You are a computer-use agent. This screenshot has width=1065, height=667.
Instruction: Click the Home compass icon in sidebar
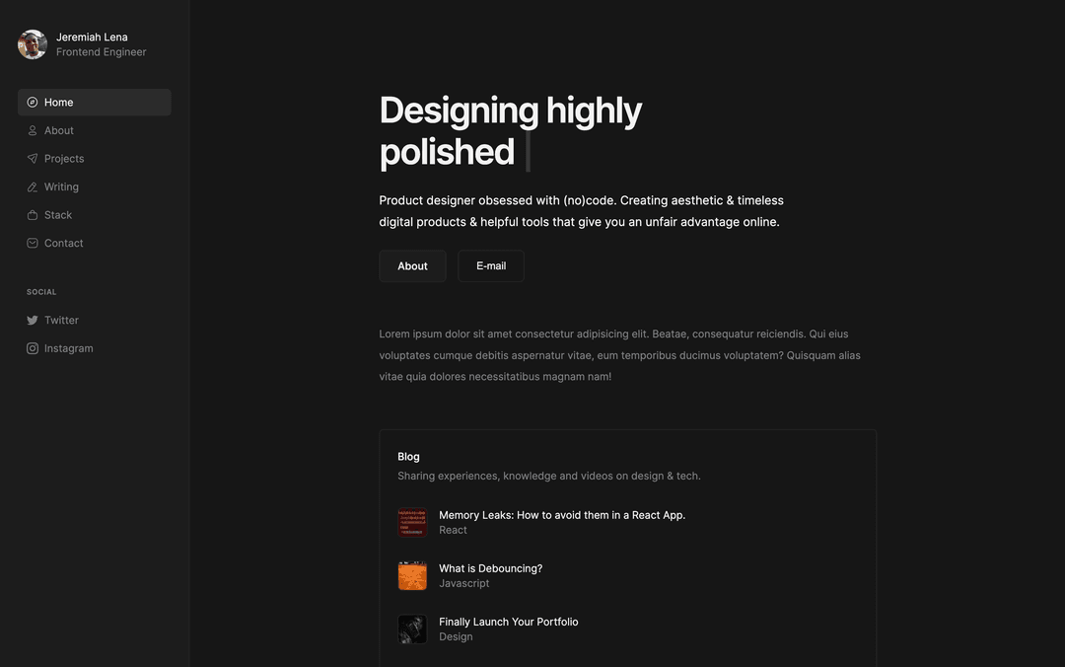point(33,103)
